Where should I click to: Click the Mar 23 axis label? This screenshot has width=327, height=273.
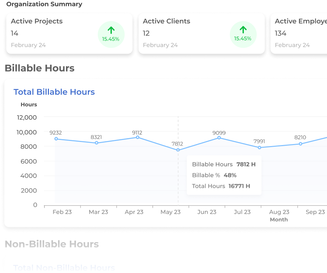point(99,212)
